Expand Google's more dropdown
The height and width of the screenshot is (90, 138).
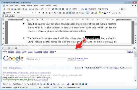(x=53, y=52)
